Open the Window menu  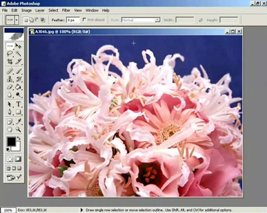pyautogui.click(x=92, y=10)
